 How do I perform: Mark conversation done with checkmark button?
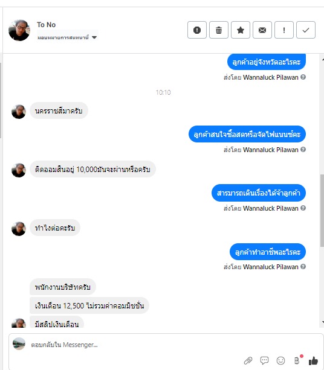306,30
